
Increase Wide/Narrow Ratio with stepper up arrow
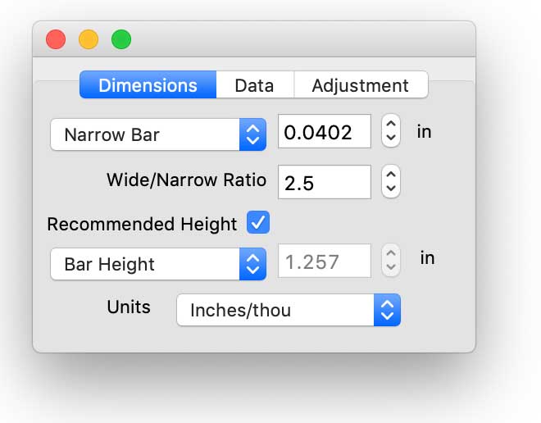click(391, 174)
